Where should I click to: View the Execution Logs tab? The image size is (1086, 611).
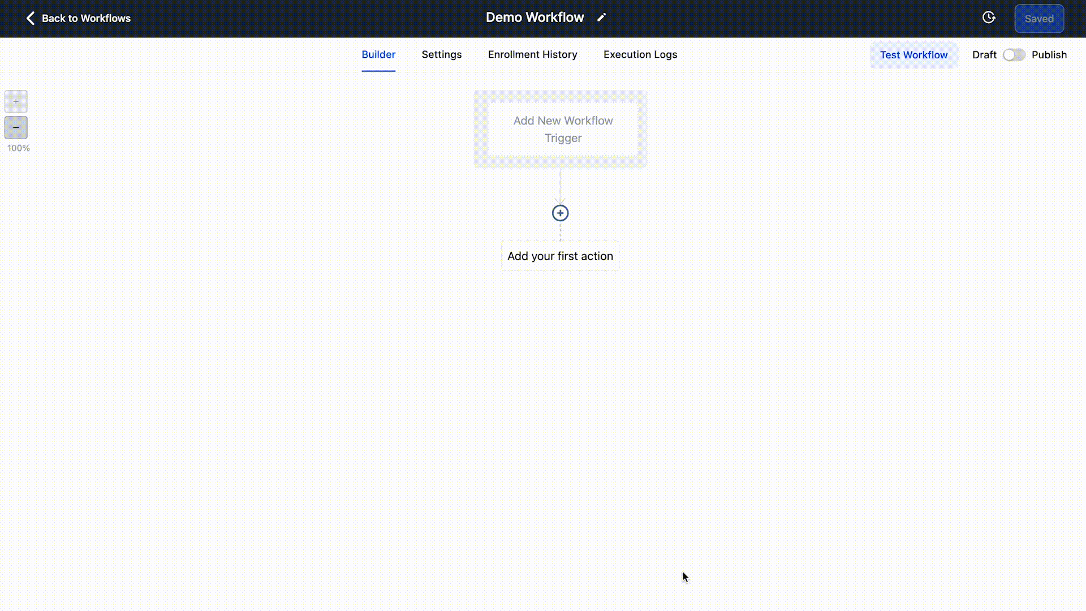point(640,55)
